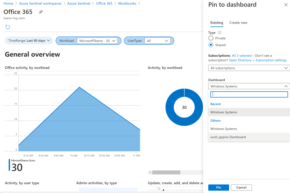Switch to the Create new tab
Image resolution: width=290 pixels, height=193 pixels.
point(238,23)
